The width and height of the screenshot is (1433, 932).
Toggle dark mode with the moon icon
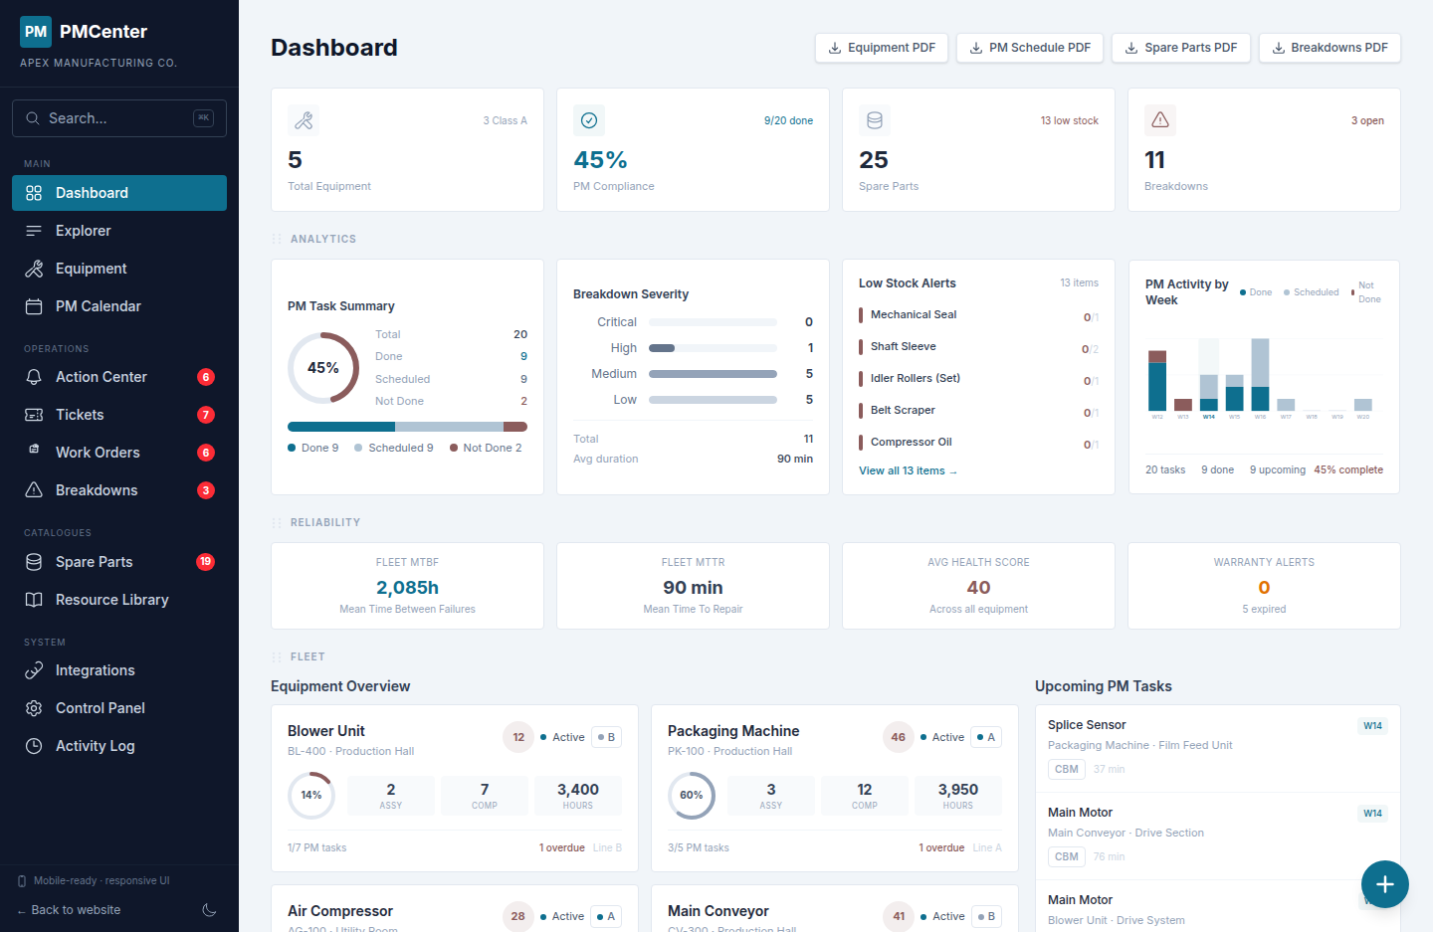209,910
